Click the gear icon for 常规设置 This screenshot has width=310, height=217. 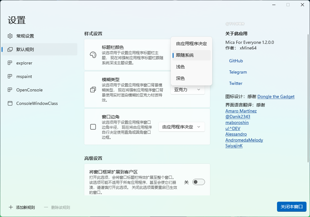pos(10,36)
